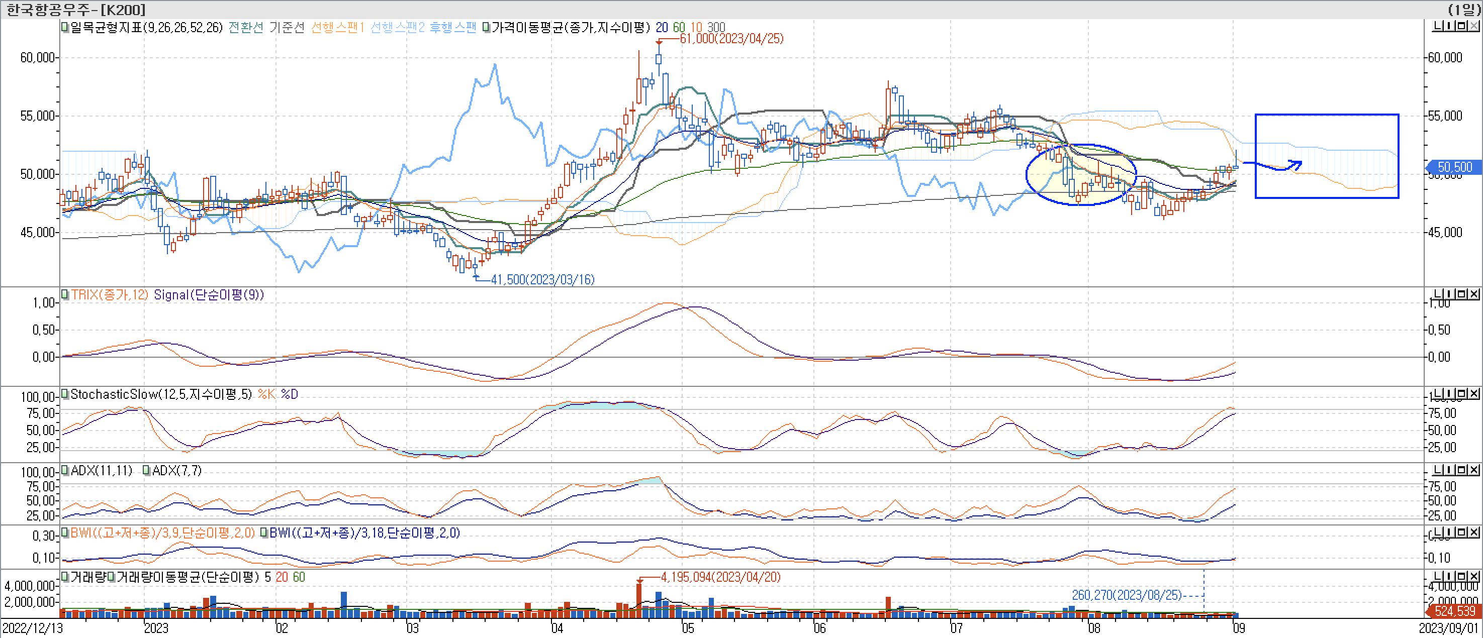
Task: Close the main price chart panel with its X icon
Action: coord(1474,25)
